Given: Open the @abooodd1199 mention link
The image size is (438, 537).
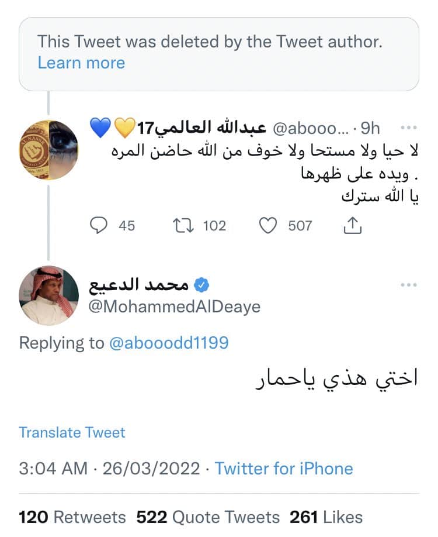Looking at the screenshot, I should [169, 343].
